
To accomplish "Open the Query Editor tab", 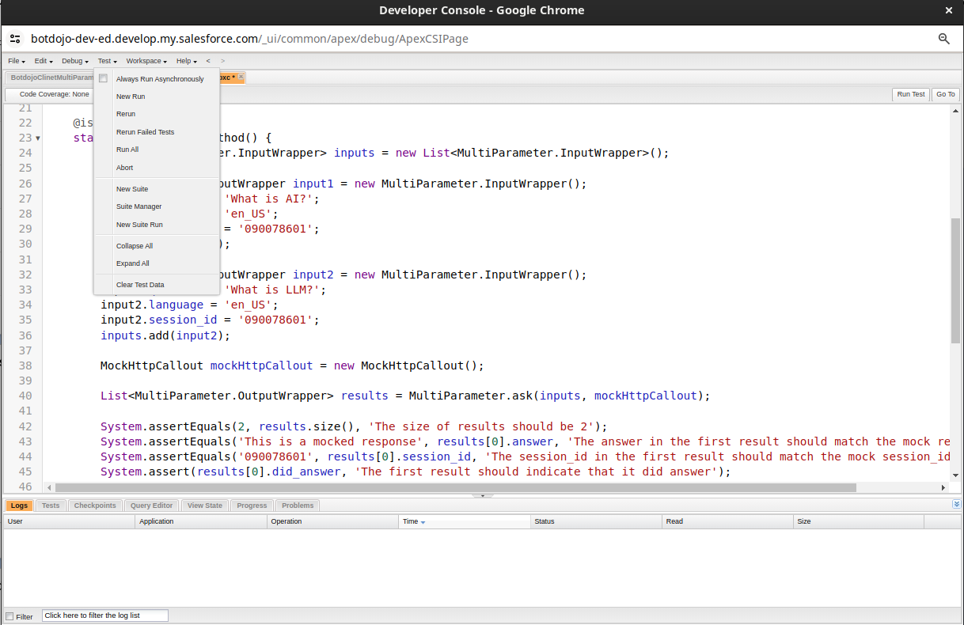I will [x=151, y=506].
